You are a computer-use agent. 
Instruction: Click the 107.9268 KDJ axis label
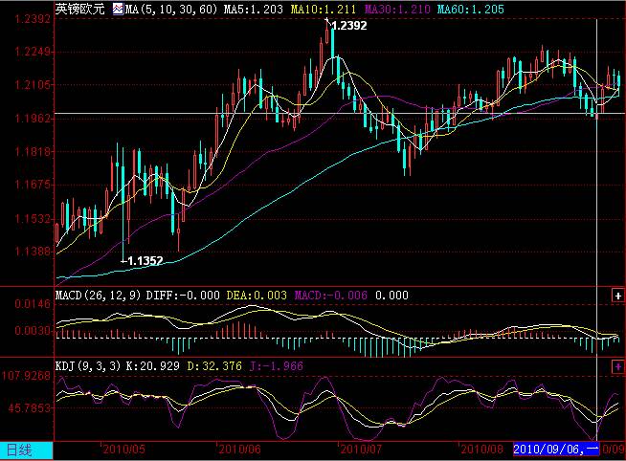click(27, 376)
